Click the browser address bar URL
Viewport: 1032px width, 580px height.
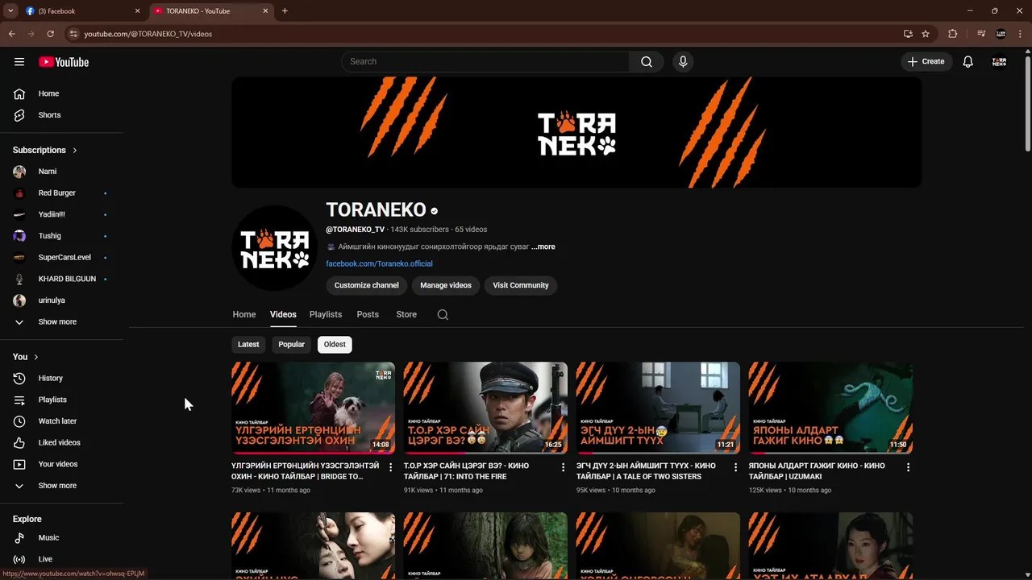148,34
